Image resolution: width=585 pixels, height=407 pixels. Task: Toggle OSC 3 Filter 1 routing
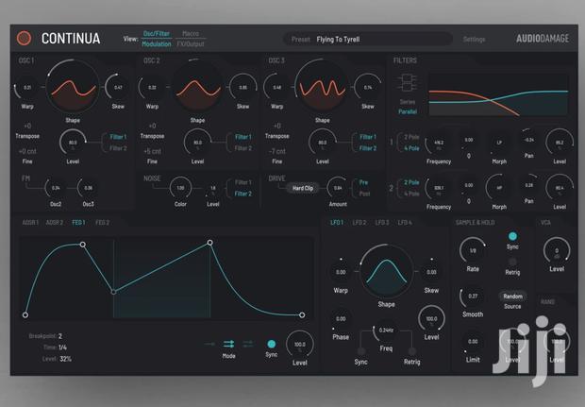(x=368, y=137)
